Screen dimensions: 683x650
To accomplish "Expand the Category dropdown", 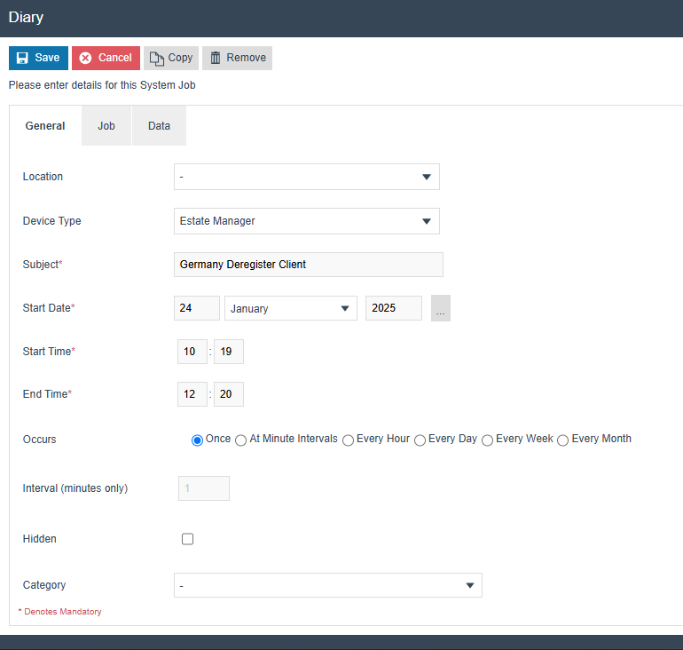I will [327, 585].
